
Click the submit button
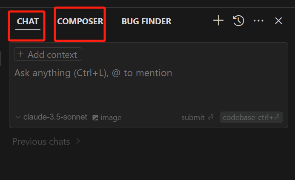(197, 117)
